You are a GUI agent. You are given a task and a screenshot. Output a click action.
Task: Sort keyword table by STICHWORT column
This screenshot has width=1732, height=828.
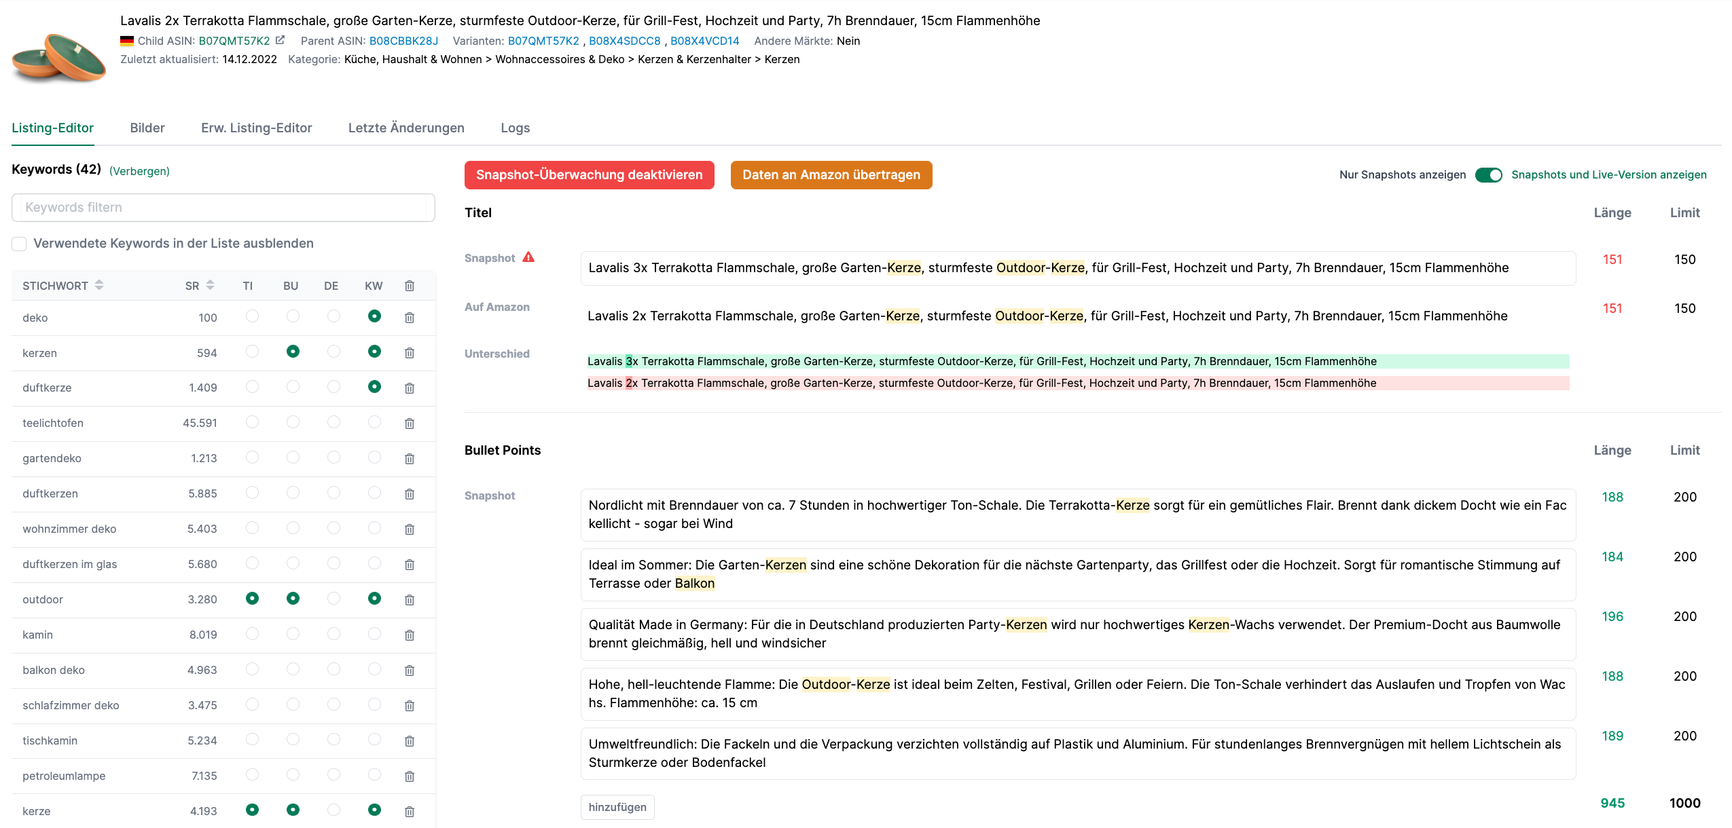pyautogui.click(x=98, y=285)
